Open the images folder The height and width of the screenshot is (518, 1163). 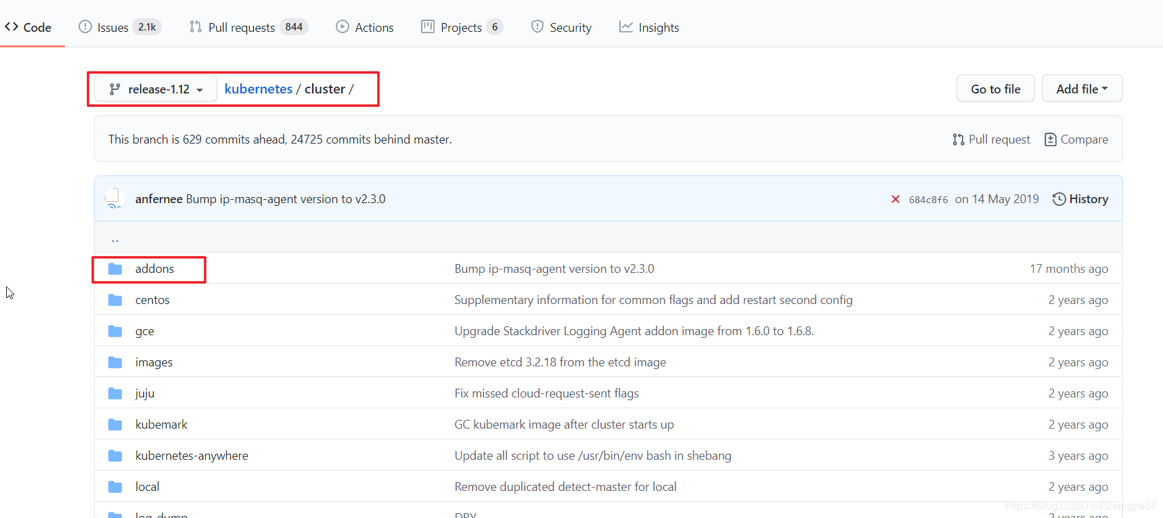(154, 362)
